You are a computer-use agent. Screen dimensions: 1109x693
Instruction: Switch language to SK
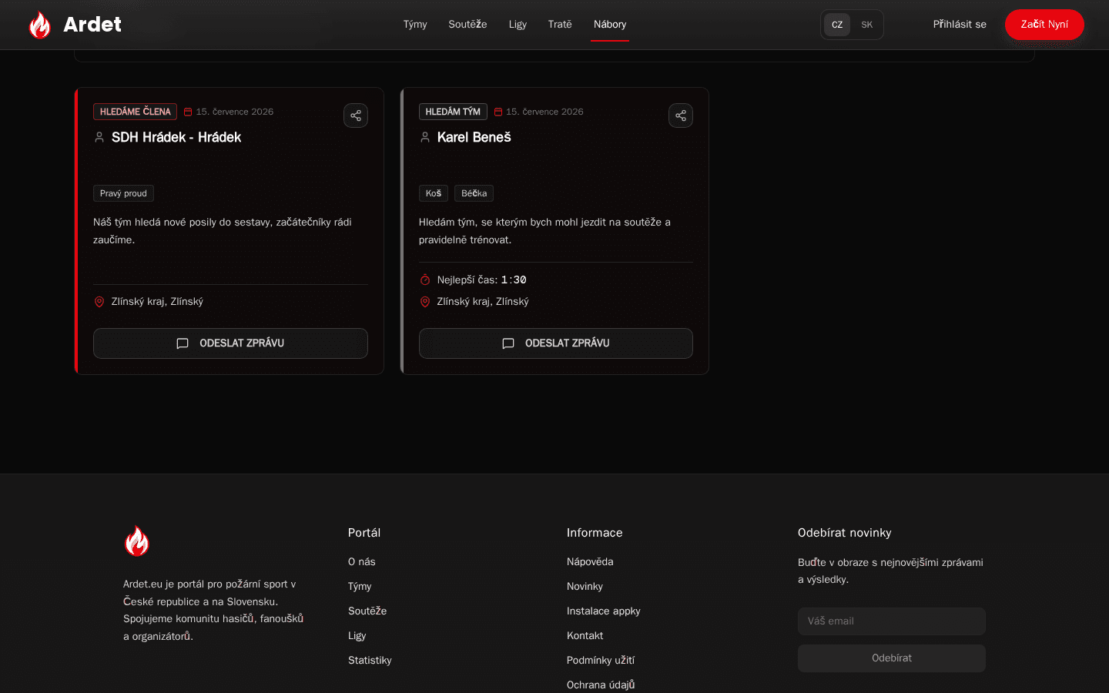coord(866,25)
